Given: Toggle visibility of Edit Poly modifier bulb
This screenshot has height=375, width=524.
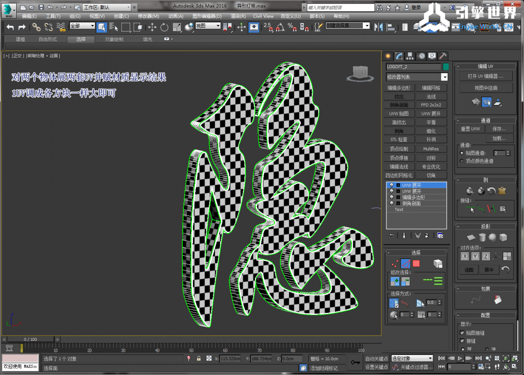Looking at the screenshot, I should [x=391, y=197].
